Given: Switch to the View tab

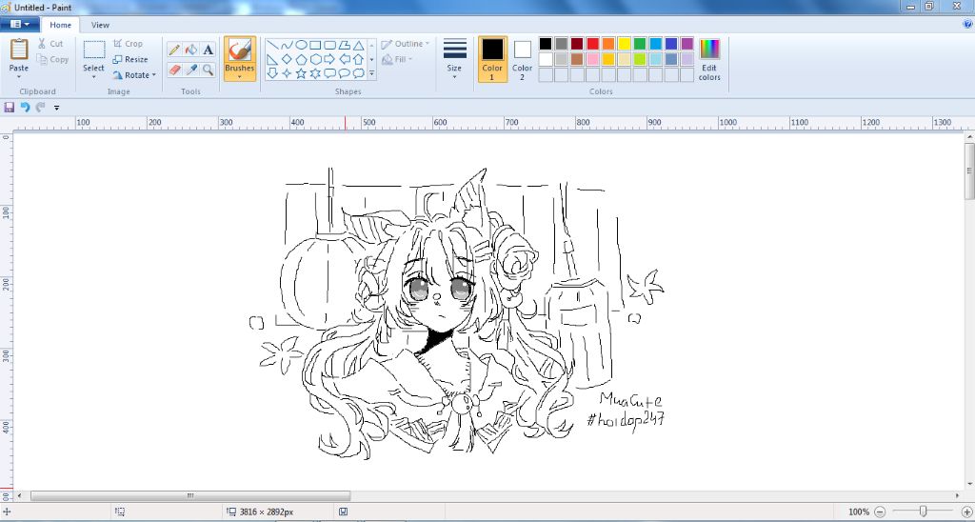Looking at the screenshot, I should 100,25.
